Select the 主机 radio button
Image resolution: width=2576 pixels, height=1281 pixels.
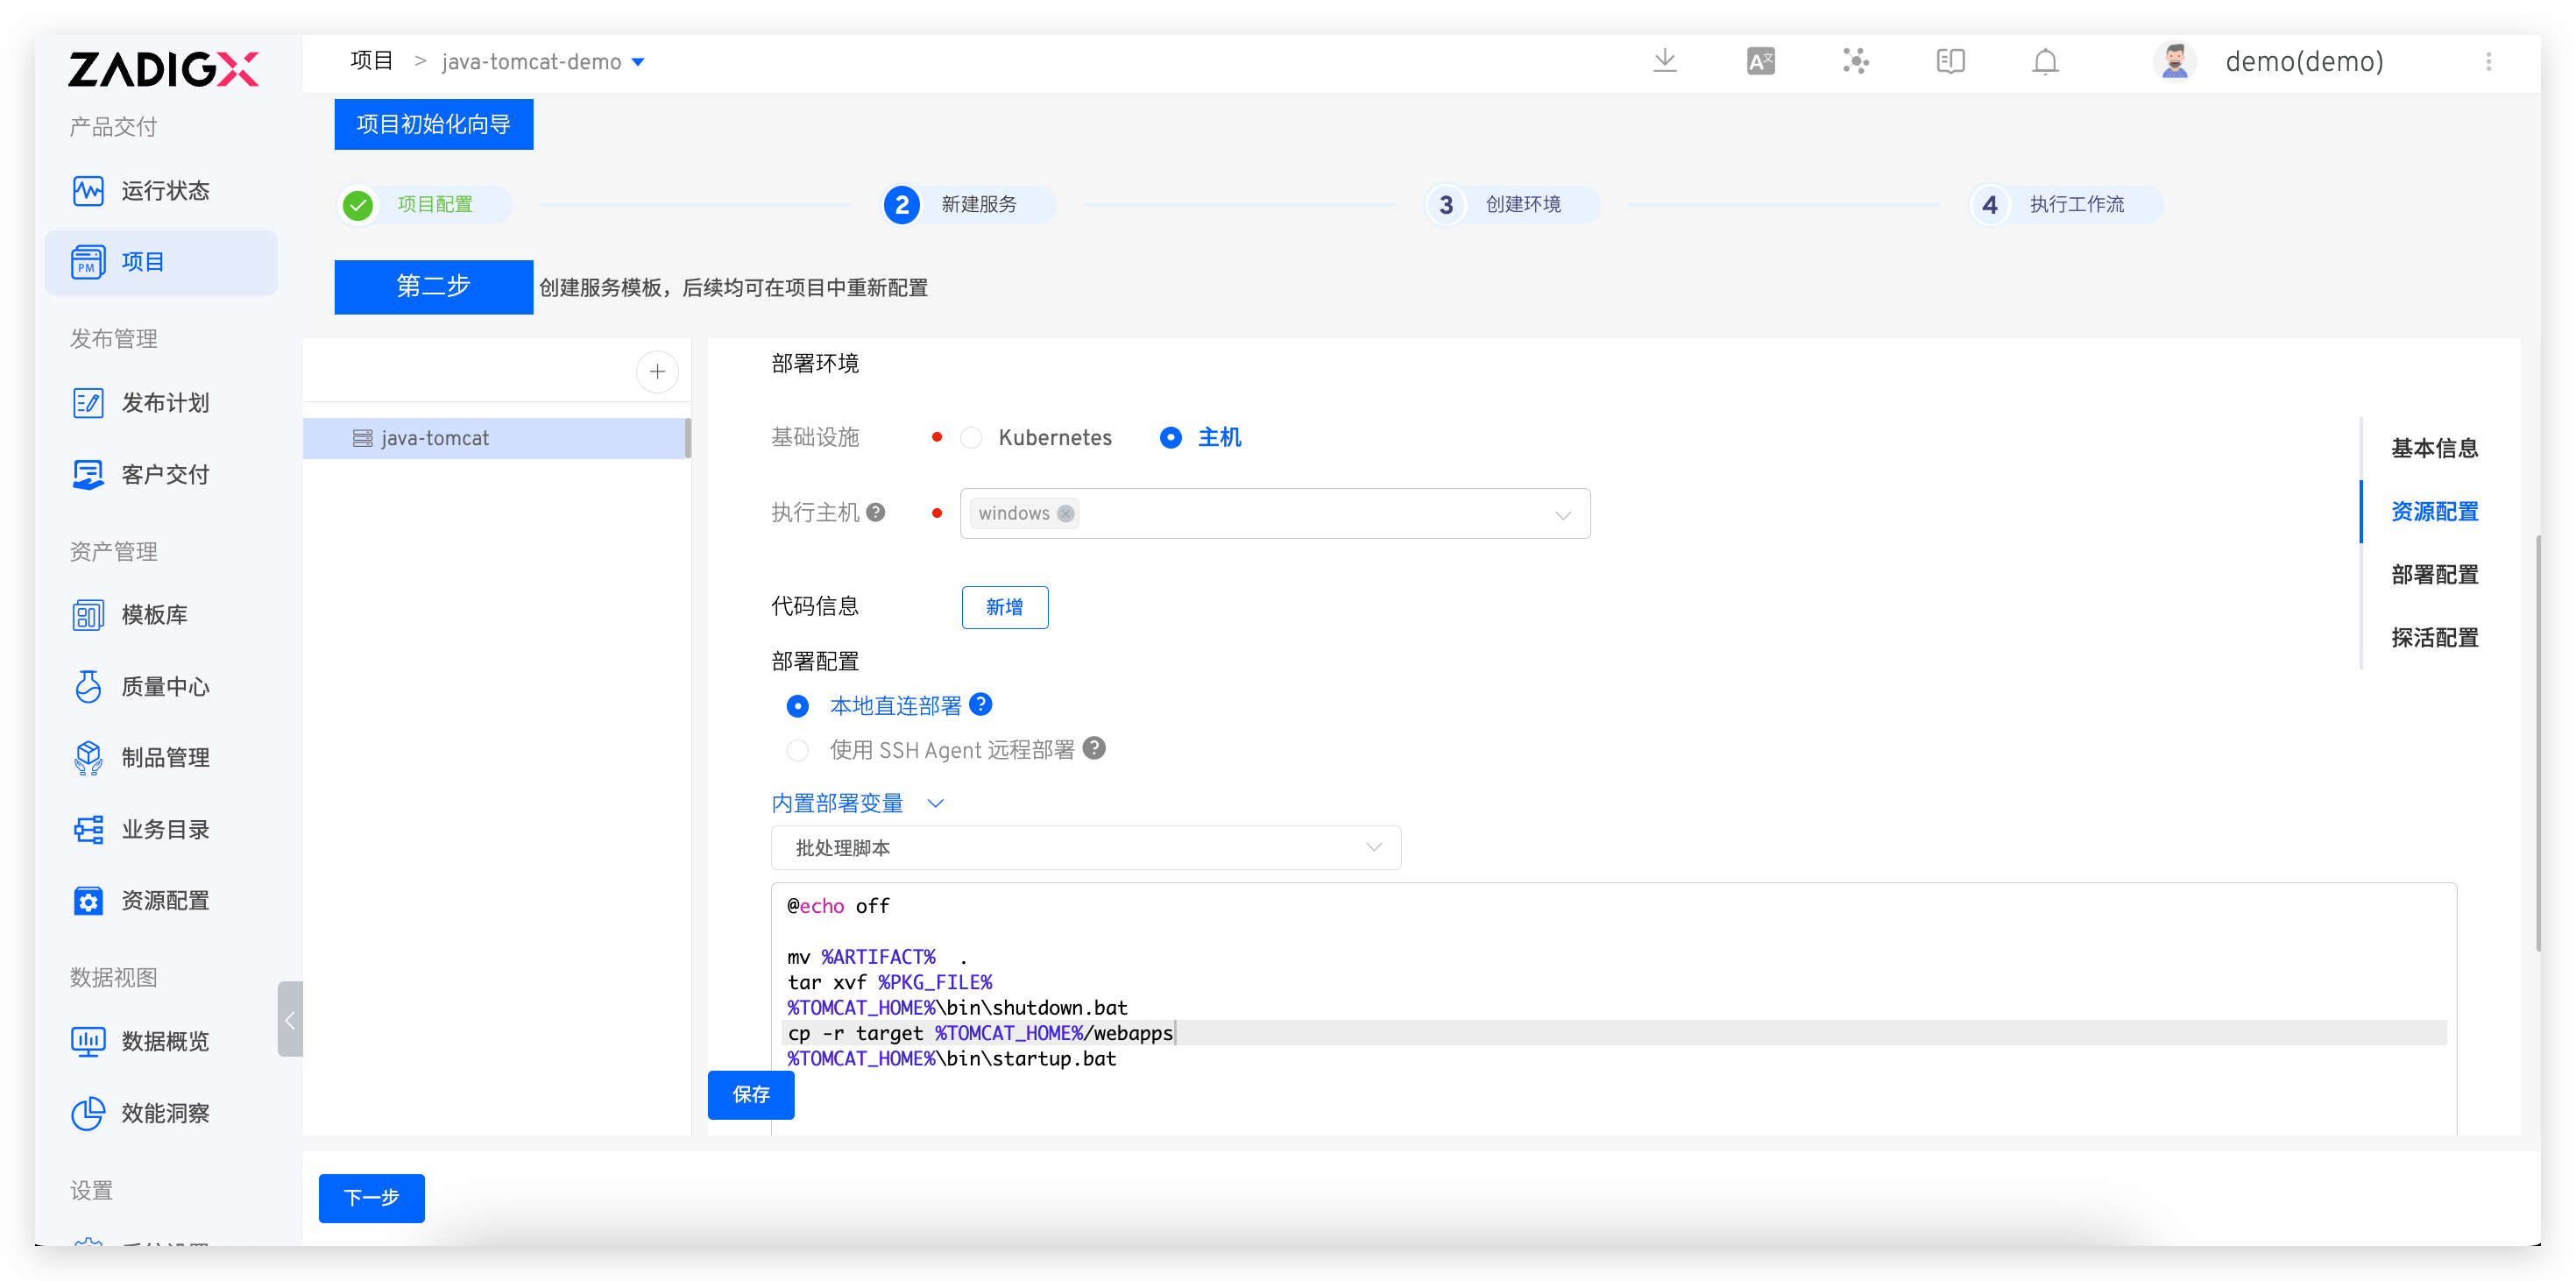[x=1170, y=438]
